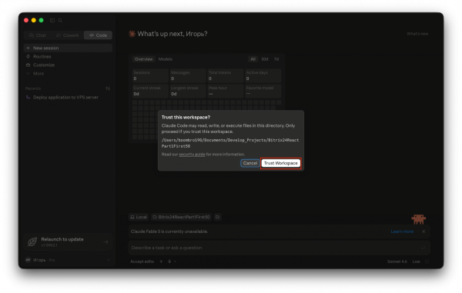Click the Active days stat card
The image size is (462, 293).
point(263,75)
